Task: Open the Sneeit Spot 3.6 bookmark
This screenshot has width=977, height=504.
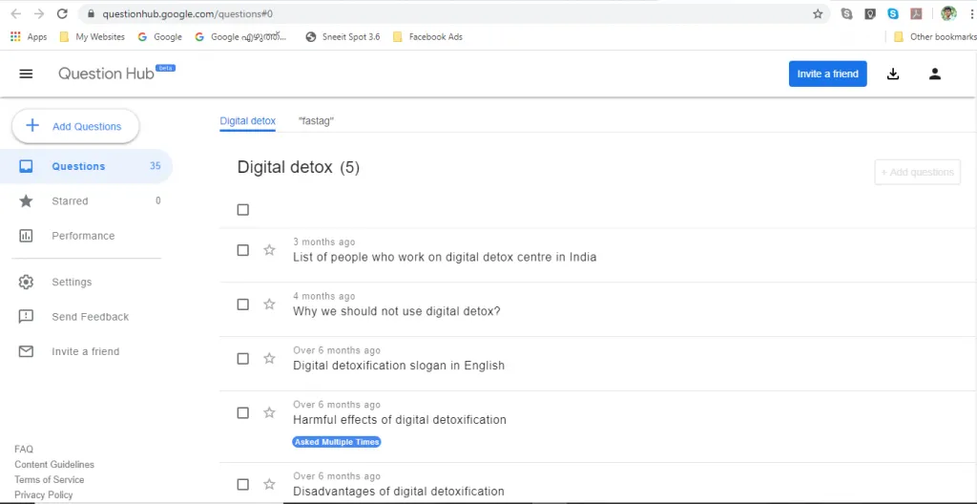Action: [343, 37]
